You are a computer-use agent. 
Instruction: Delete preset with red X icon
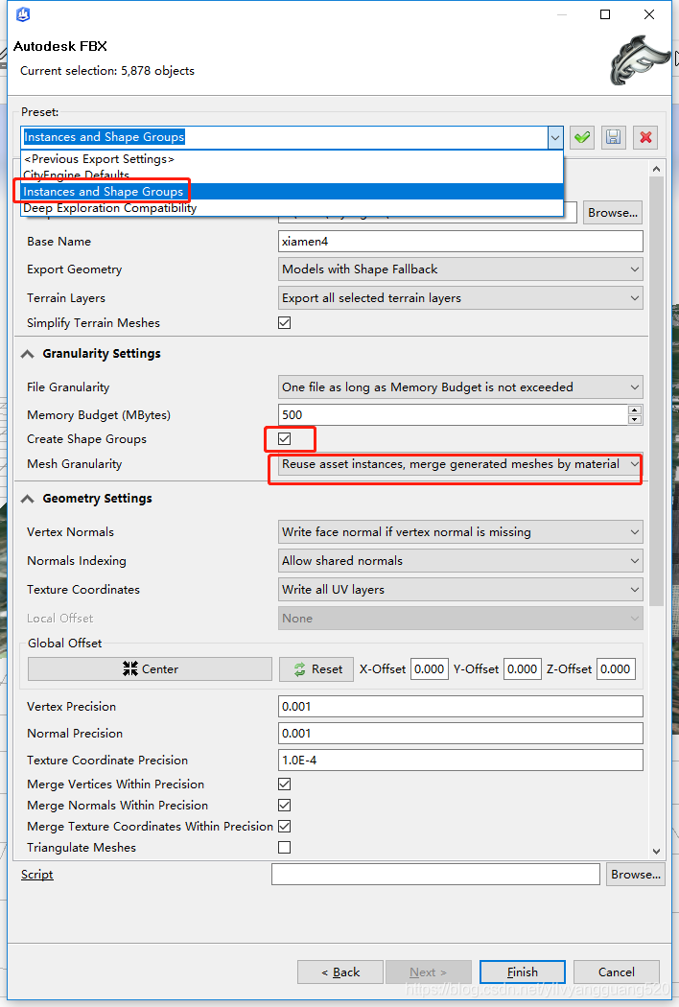click(x=645, y=137)
